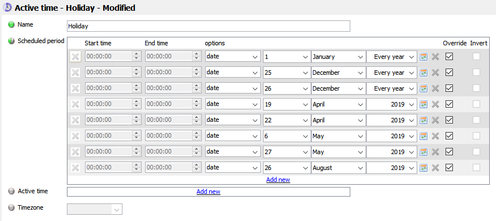Open the date options dropdown on 1 January row

pos(233,57)
